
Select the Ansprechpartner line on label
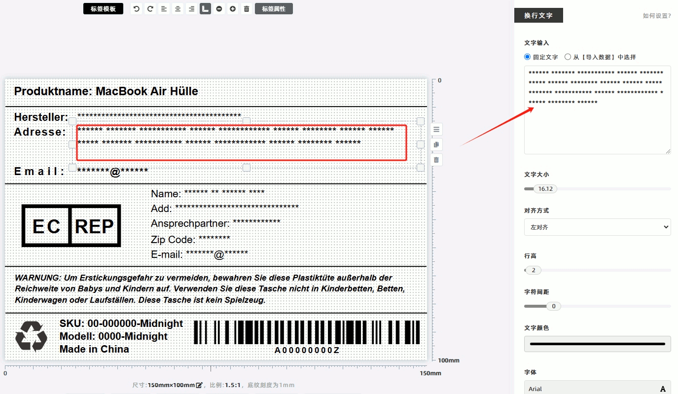(215, 223)
